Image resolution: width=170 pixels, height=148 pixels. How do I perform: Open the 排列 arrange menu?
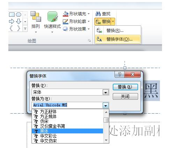click(36, 22)
